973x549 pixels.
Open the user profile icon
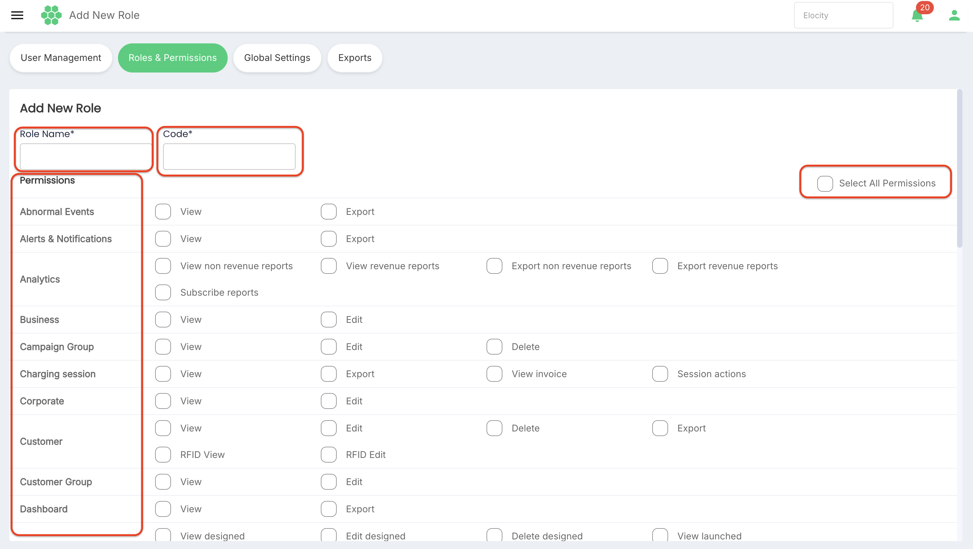tap(954, 16)
